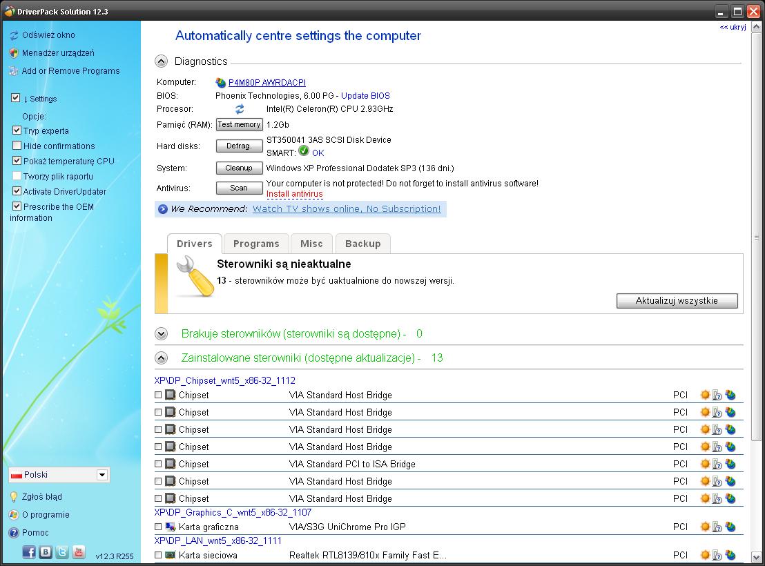Open XP\DP_Chipset_wnt5_x86-32_1112 link

point(225,380)
